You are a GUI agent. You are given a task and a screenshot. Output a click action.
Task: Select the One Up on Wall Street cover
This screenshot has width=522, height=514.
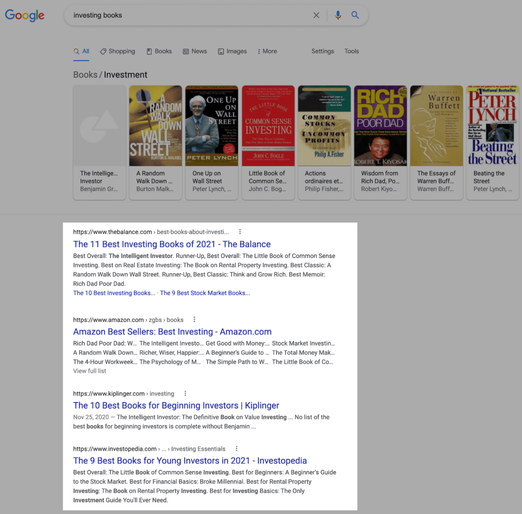click(x=212, y=126)
